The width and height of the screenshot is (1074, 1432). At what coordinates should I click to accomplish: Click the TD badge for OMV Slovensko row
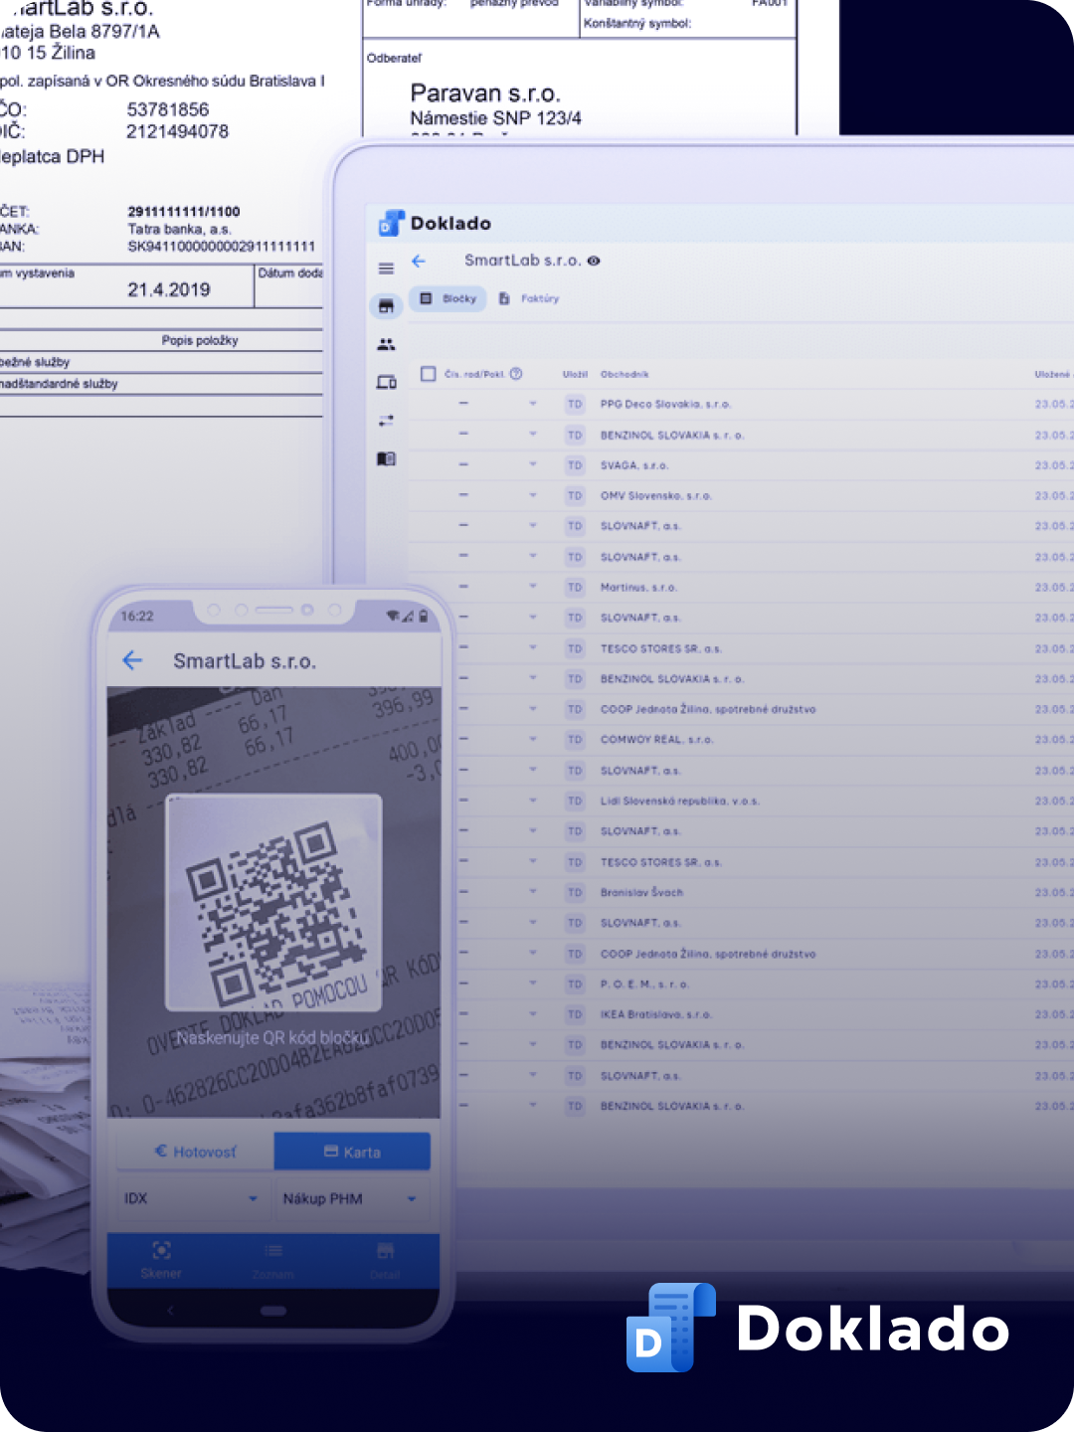575,495
